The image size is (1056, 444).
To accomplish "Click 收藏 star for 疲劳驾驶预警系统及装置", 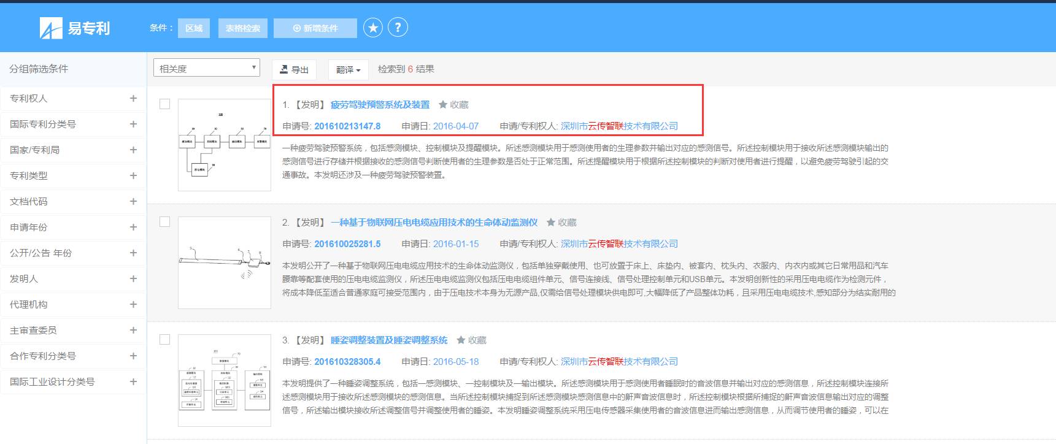I will coord(443,105).
